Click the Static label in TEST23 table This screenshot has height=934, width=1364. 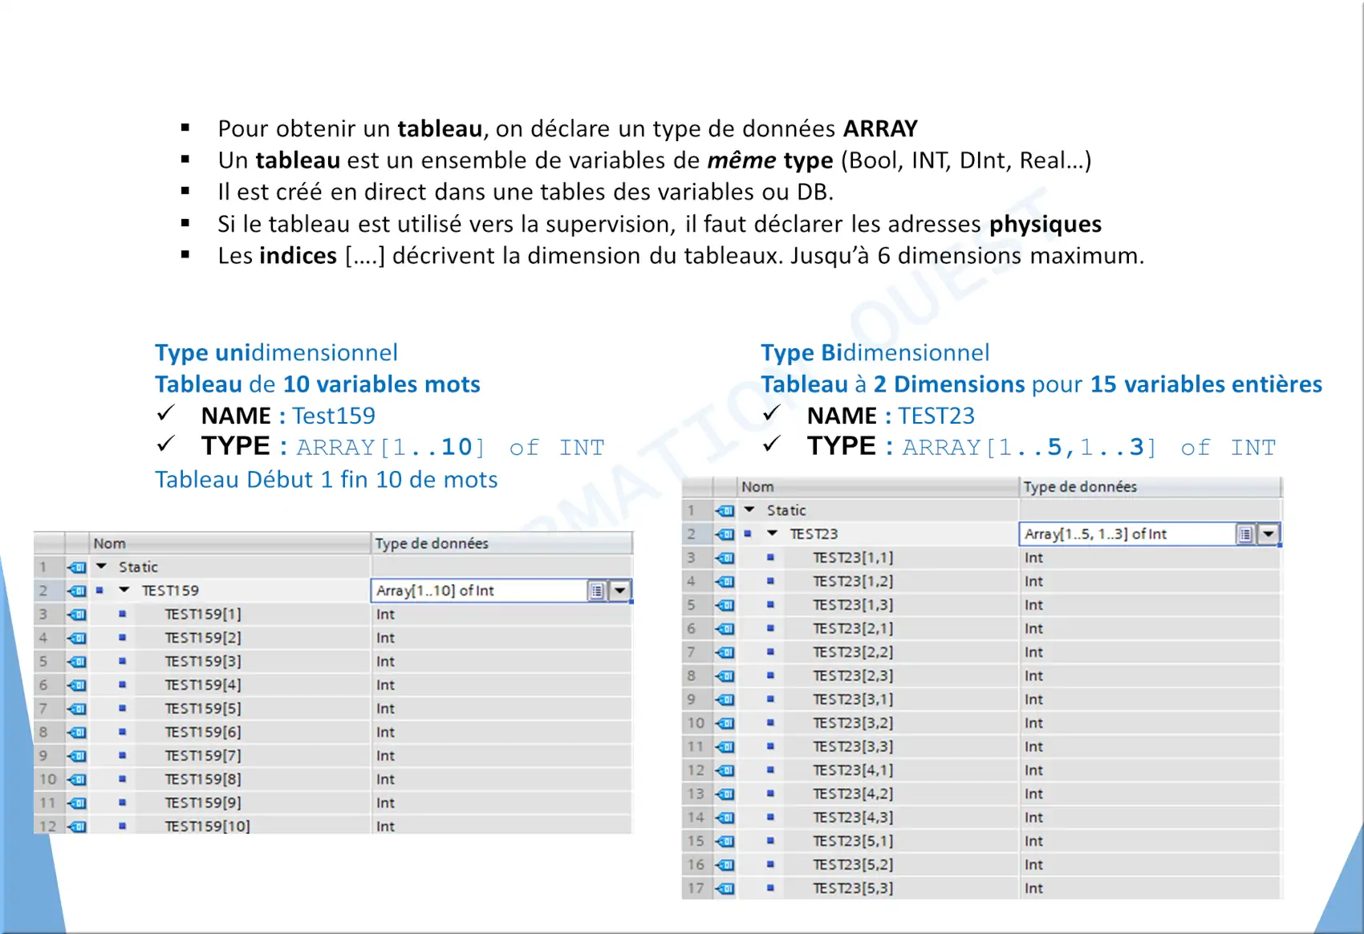(786, 510)
